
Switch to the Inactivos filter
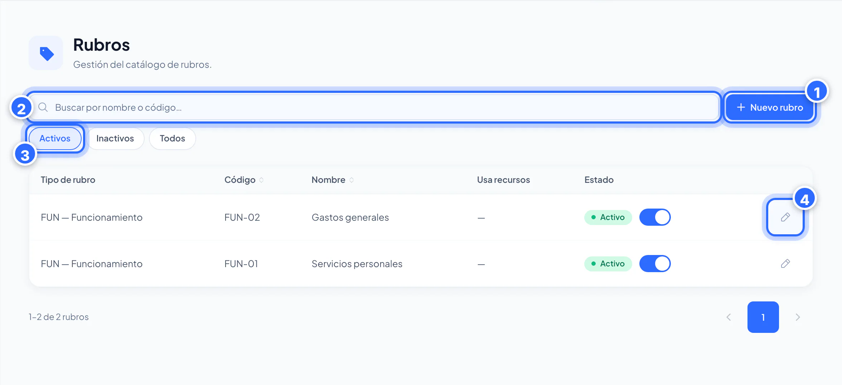click(115, 139)
